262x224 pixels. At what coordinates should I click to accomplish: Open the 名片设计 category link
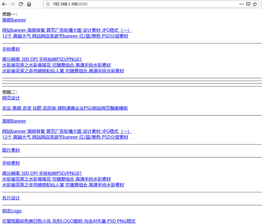pyautogui.click(x=11, y=198)
